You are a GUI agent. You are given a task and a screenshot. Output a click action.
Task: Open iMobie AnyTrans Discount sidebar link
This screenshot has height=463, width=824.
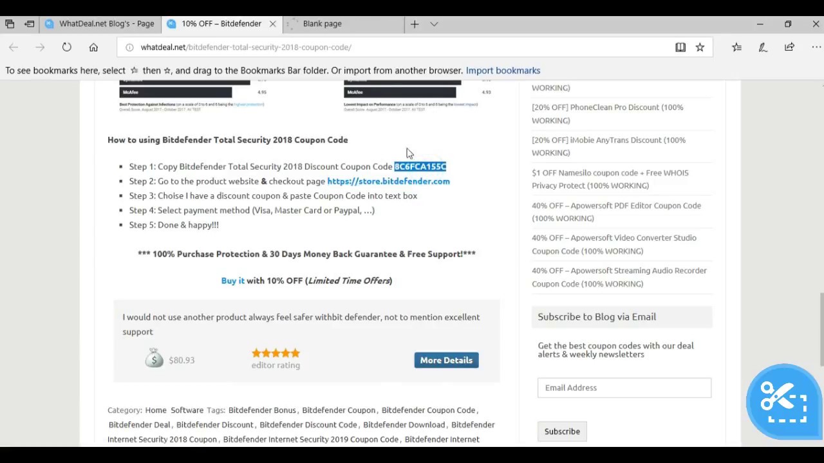[x=608, y=147]
